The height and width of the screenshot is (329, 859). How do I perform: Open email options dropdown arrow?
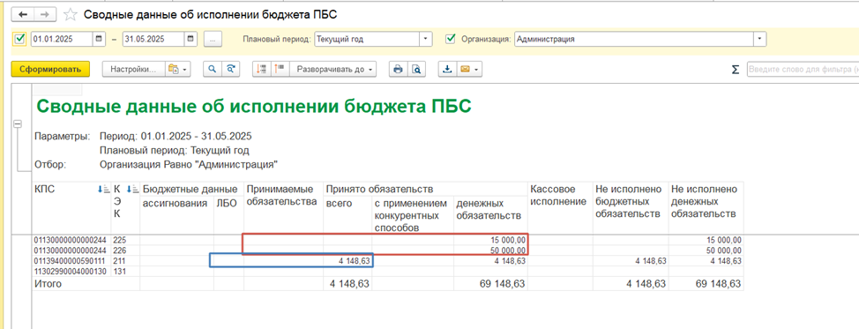click(x=476, y=70)
